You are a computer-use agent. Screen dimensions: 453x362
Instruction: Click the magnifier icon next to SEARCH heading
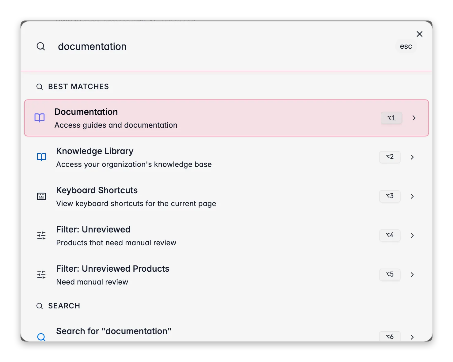[40, 306]
